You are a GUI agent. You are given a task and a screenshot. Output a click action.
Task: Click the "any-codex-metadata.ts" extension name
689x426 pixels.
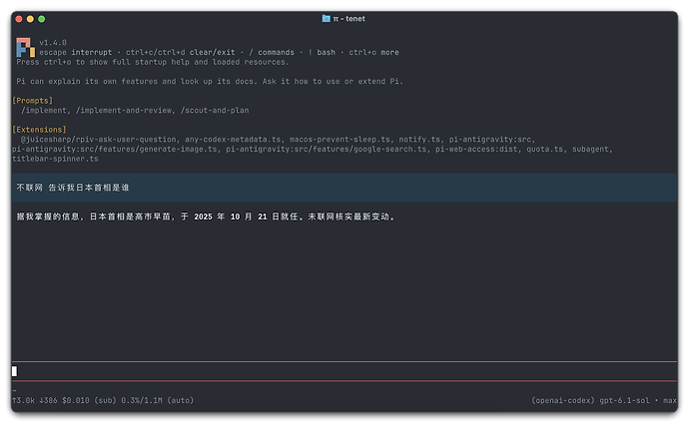(233, 140)
